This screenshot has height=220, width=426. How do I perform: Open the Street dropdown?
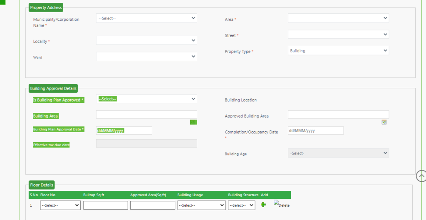tap(338, 34)
